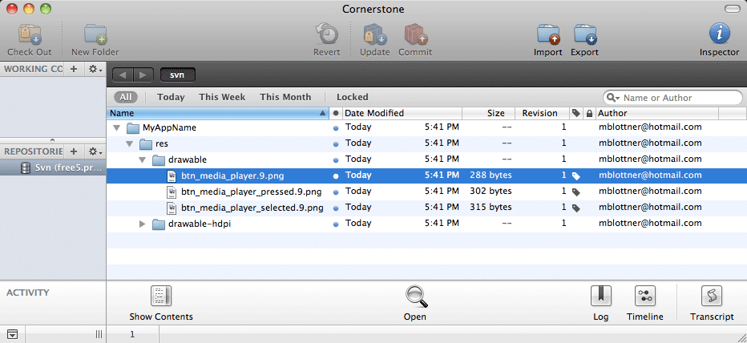Sort by Name column header
Viewport: 747px width, 343px height.
(218, 113)
